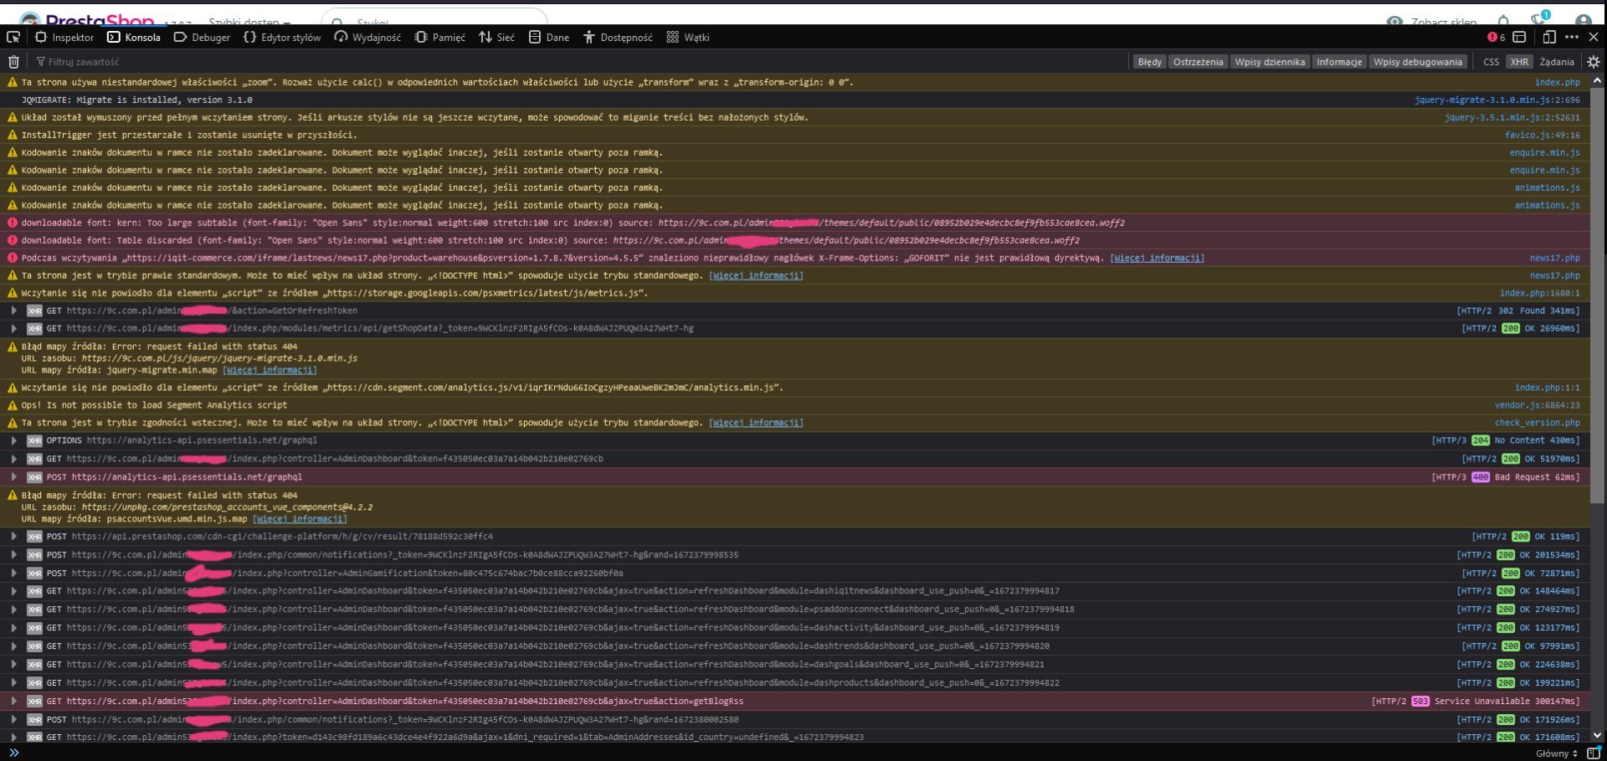
Task: Expand the POST analytics-api graphql request
Action: click(x=14, y=477)
